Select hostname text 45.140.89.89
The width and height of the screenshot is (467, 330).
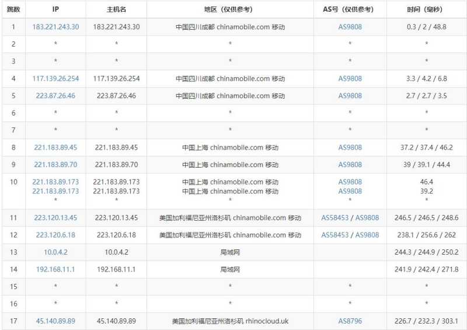pyautogui.click(x=116, y=321)
